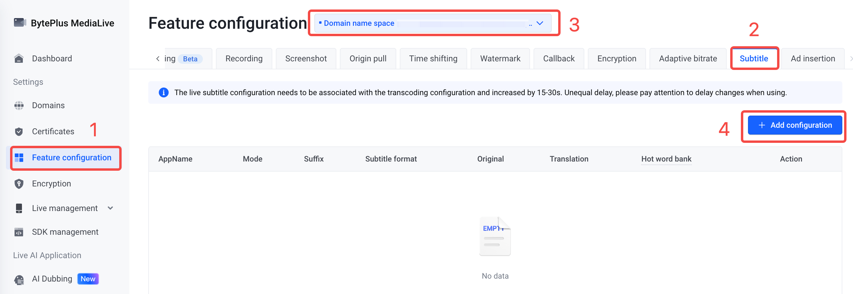This screenshot has height=294, width=853.
Task: Open Dashboard via its house icon
Action: click(x=19, y=59)
